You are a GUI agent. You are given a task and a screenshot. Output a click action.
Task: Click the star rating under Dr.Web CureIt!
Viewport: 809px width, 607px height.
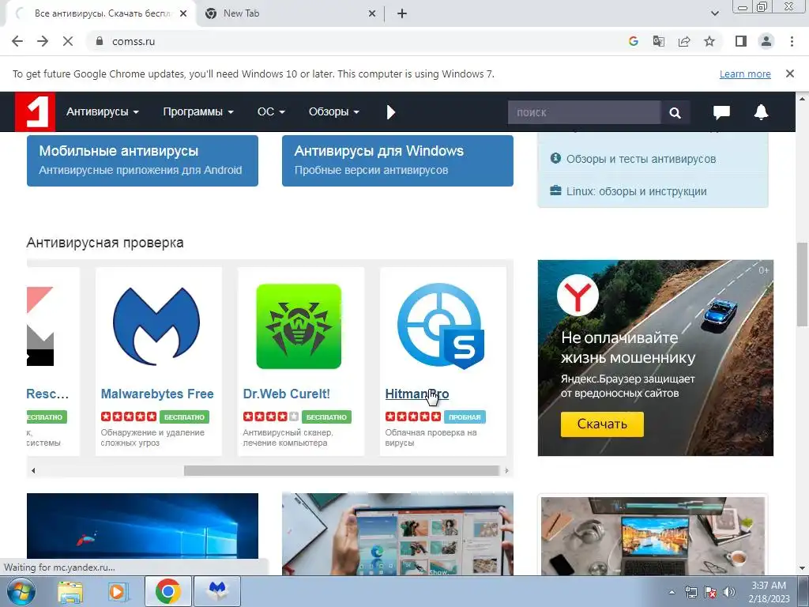271,417
